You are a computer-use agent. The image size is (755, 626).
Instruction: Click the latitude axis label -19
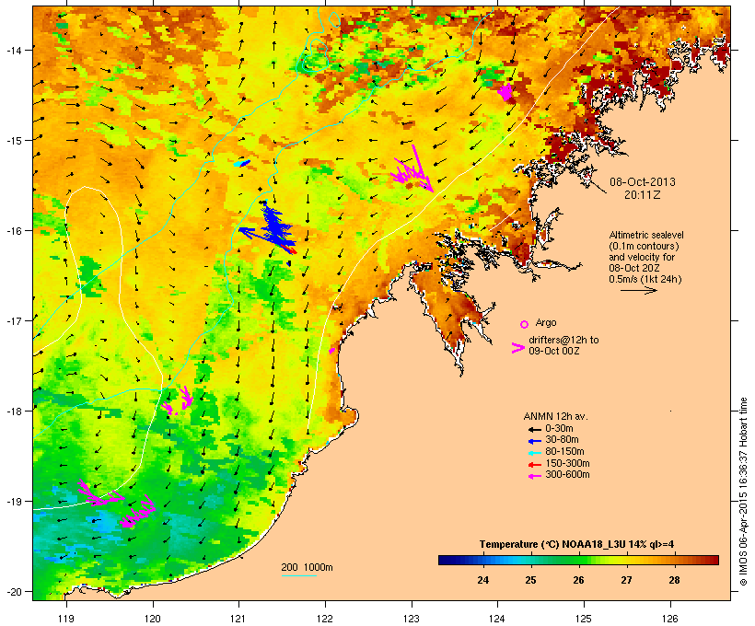click(14, 502)
